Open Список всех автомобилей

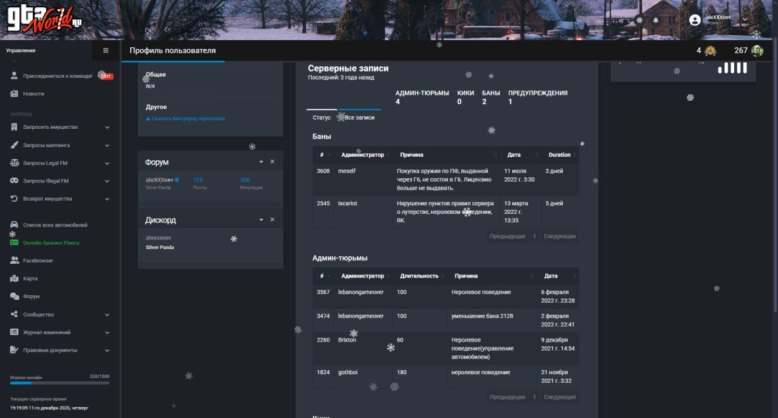tap(55, 225)
